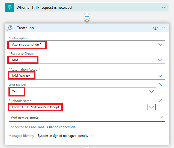Viewport: 174px width, 148px height.
Task: Click the Resource Group label
Action: [22, 54]
